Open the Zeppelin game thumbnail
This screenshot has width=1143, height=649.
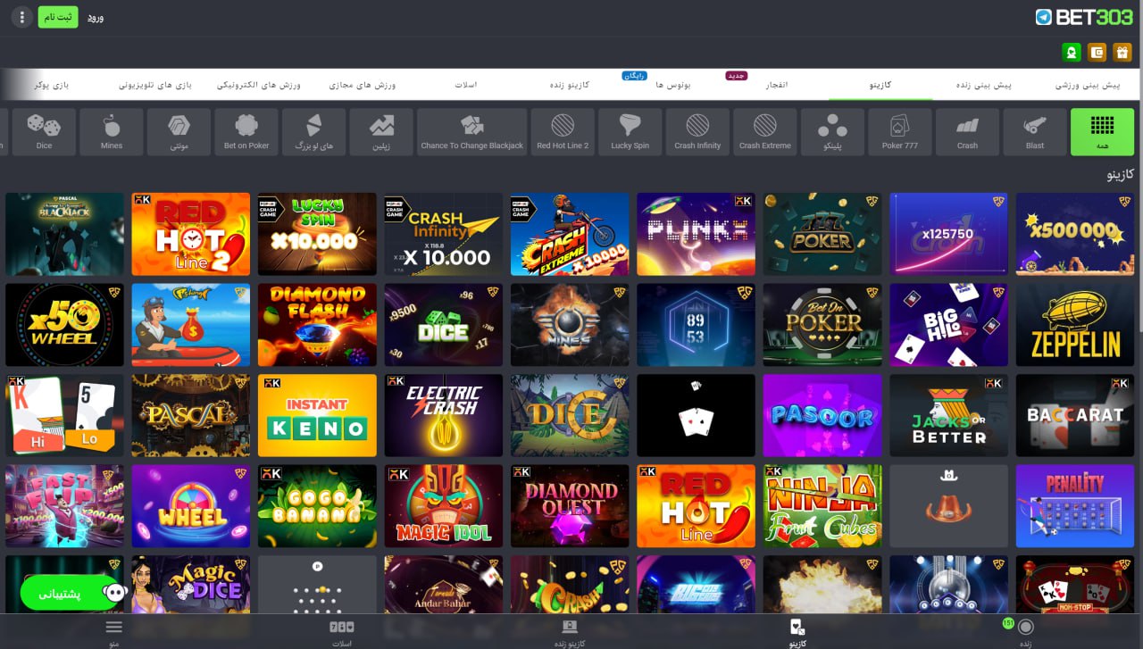click(x=1074, y=324)
